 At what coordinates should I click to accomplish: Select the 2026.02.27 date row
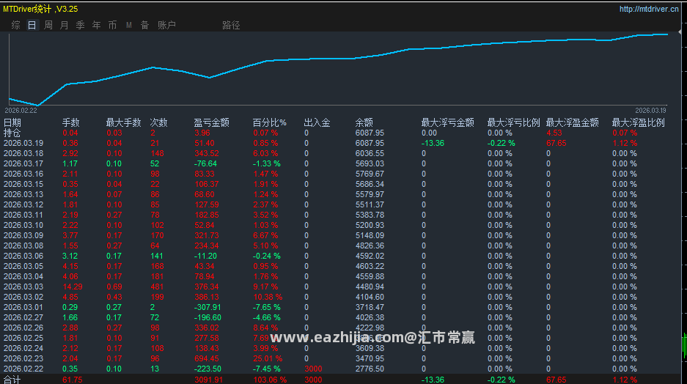point(23,317)
